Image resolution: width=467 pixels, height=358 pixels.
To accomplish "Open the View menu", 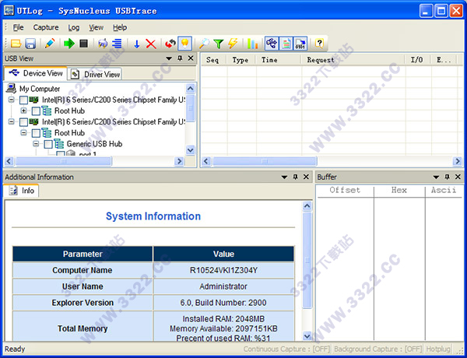I will click(97, 27).
